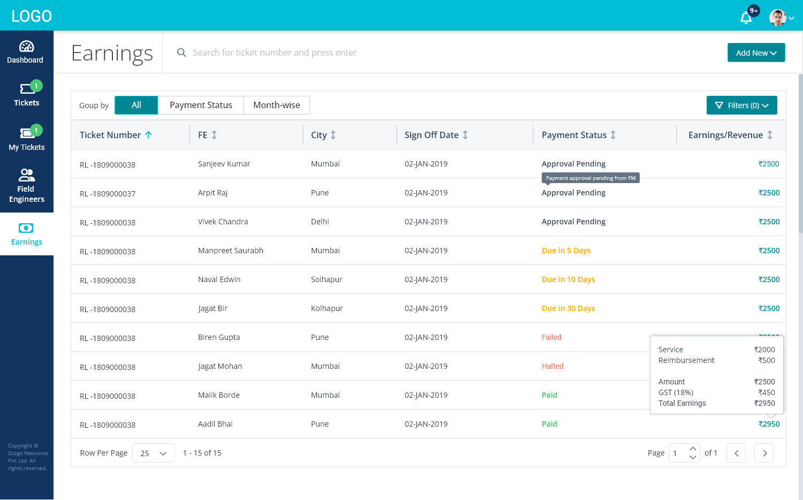
Task: Select the Earnings sidebar icon
Action: pyautogui.click(x=26, y=229)
